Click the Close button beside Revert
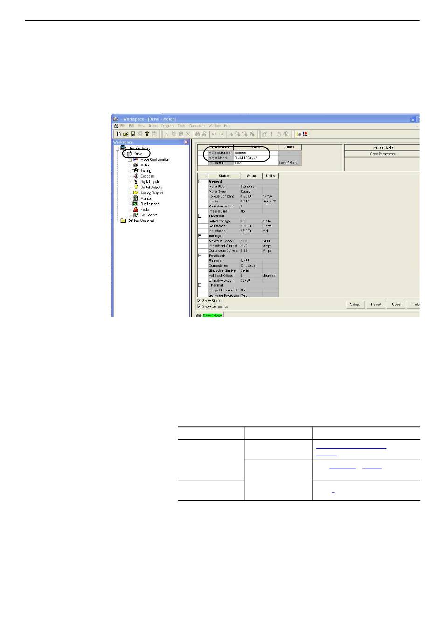This screenshot has height=643, width=443. pyautogui.click(x=396, y=304)
